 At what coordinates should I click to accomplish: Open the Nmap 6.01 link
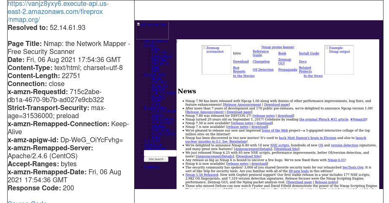tap(336, 160)
